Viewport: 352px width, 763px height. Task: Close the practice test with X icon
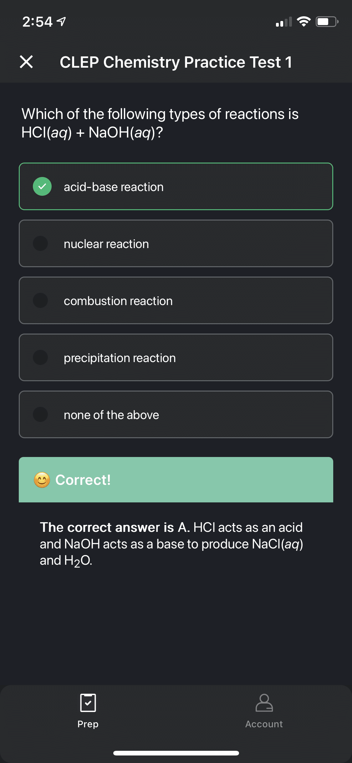coord(26,62)
